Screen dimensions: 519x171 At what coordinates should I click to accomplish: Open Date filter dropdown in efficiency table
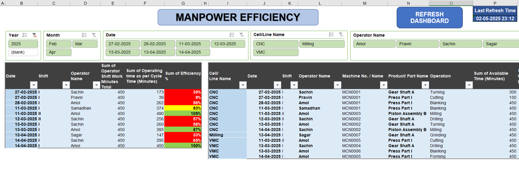pos(34,85)
